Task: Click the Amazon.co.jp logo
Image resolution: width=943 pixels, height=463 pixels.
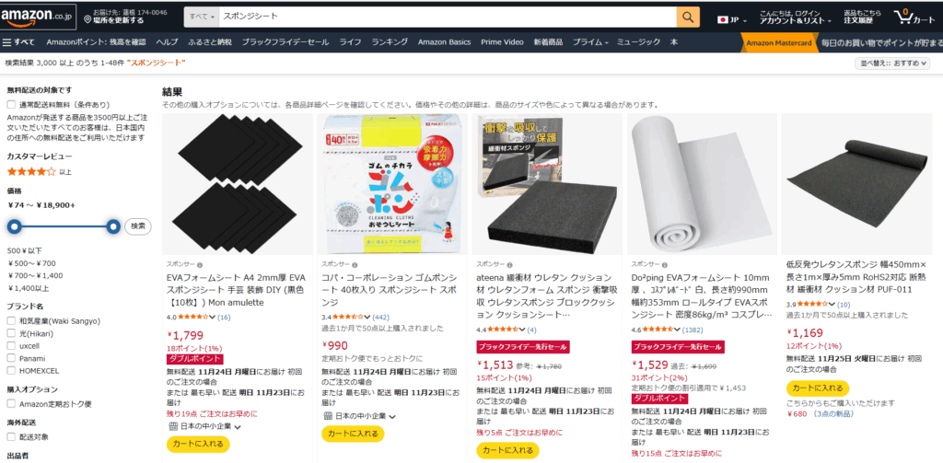Action: [37, 17]
